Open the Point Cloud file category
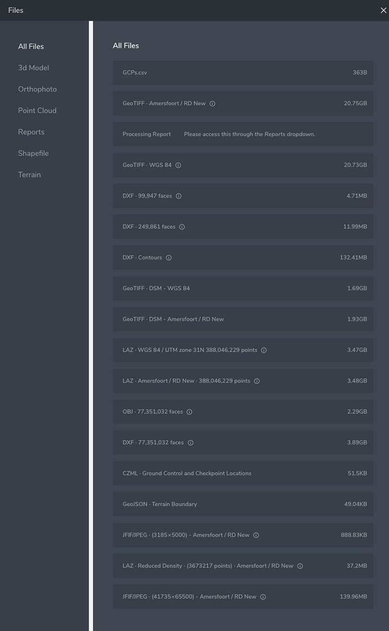The image size is (389, 631). tap(37, 111)
